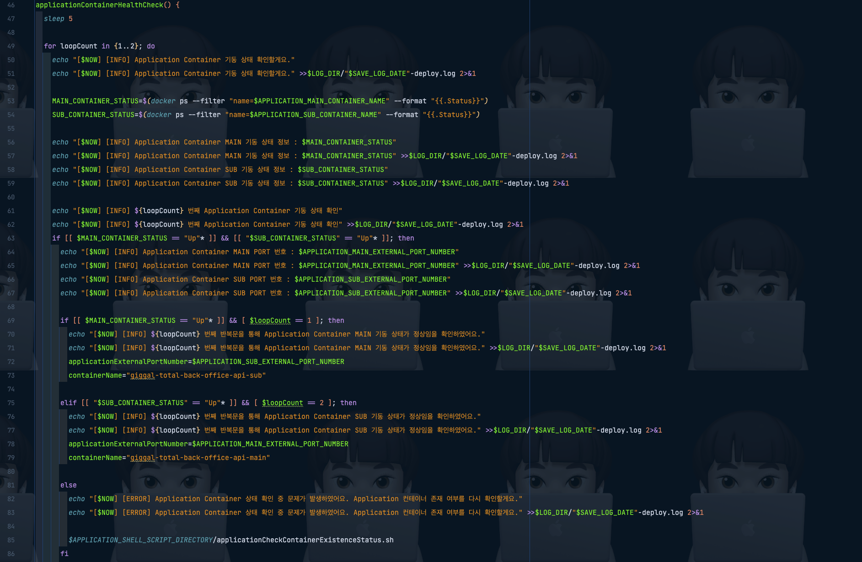Click line number 46 in the gutter
The width and height of the screenshot is (862, 562).
click(11, 5)
